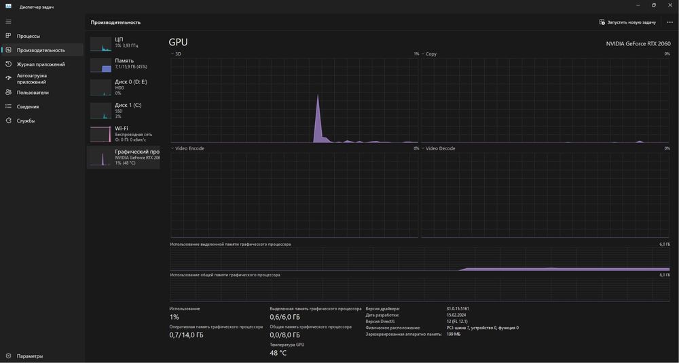The height and width of the screenshot is (363, 679).
Task: Click the 0,0/8,0 ГБ value
Action: pos(285,335)
